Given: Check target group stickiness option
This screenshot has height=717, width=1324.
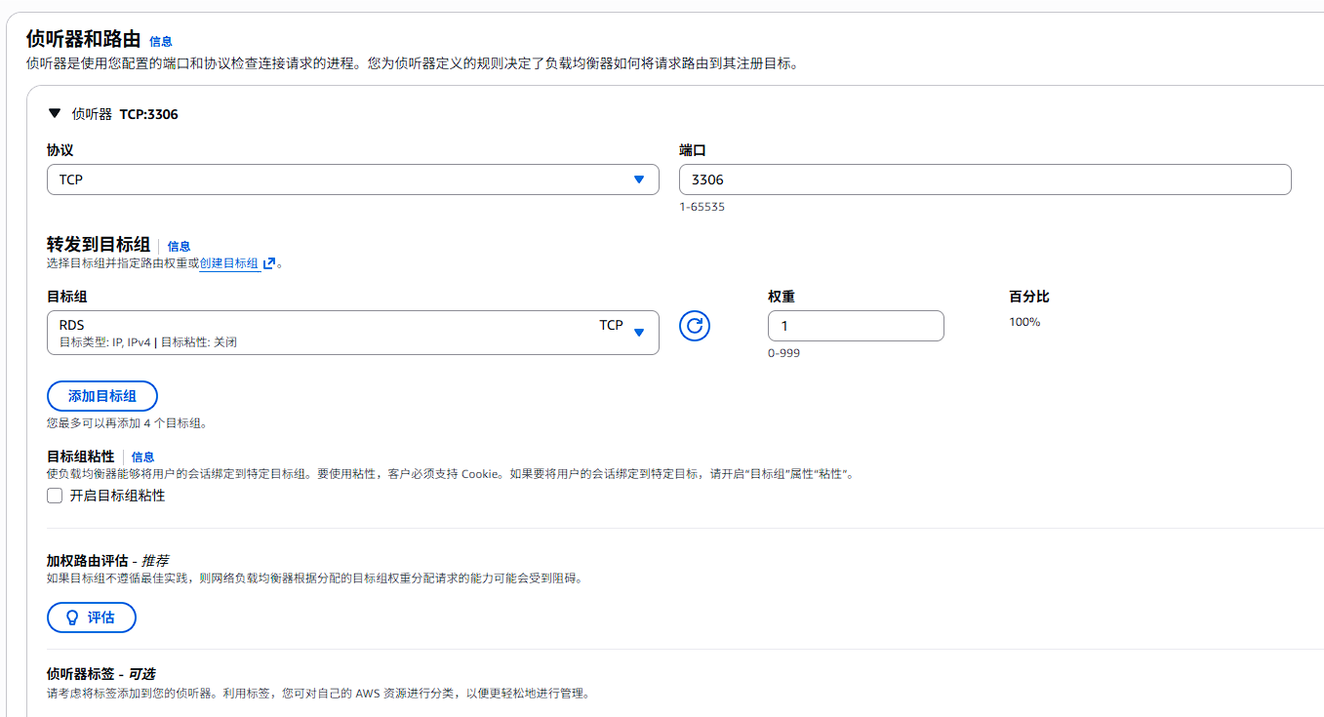Looking at the screenshot, I should click(55, 496).
